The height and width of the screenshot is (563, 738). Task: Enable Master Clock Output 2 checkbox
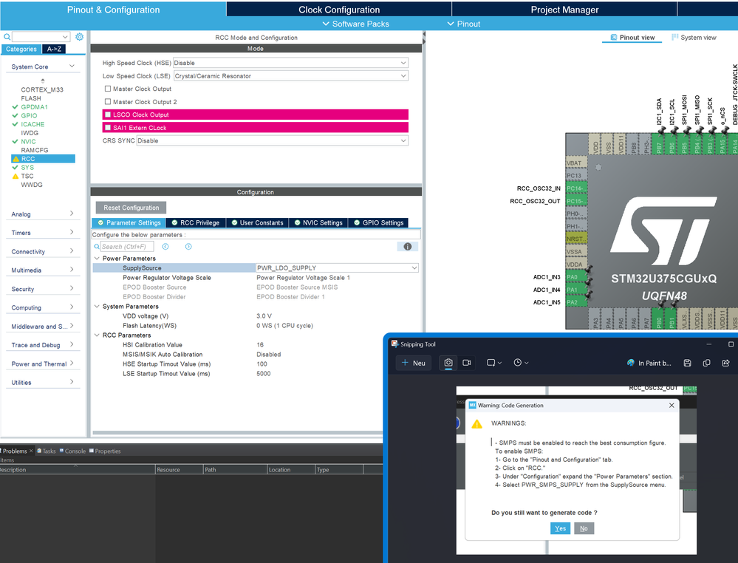108,101
